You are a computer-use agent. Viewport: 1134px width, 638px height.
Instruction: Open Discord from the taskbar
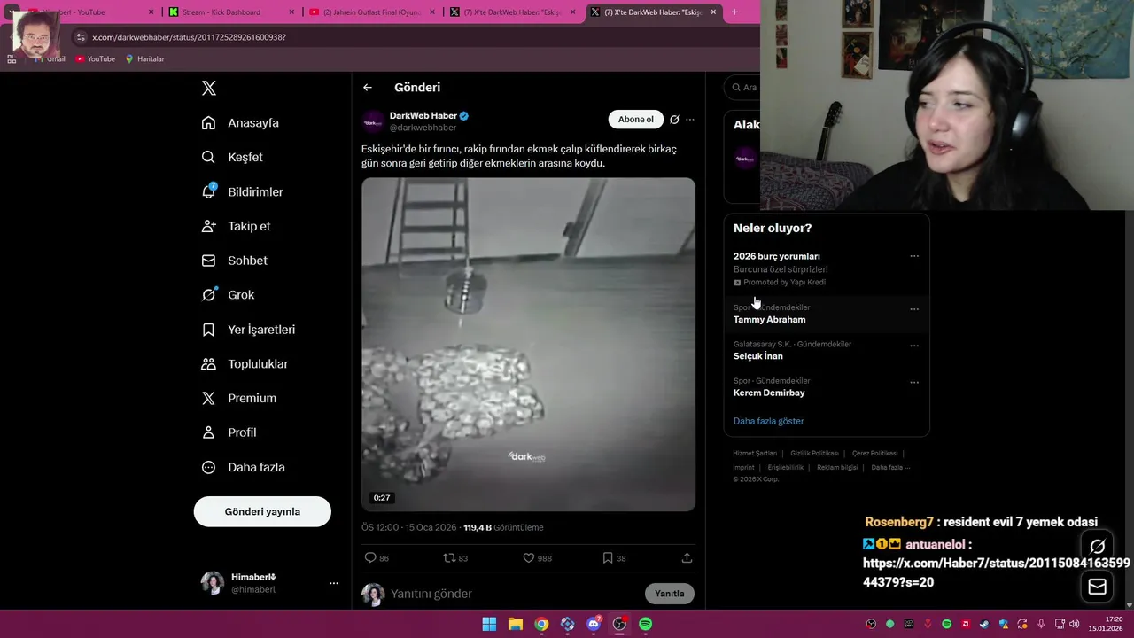(x=594, y=624)
